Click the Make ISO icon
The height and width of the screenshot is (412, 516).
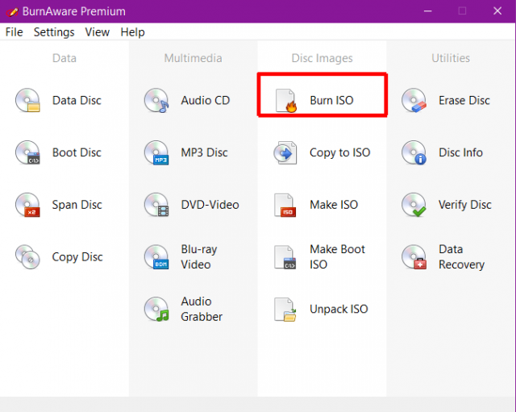285,205
